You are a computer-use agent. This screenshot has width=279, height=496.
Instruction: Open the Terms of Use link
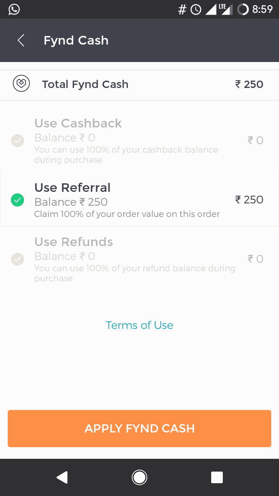tap(139, 325)
